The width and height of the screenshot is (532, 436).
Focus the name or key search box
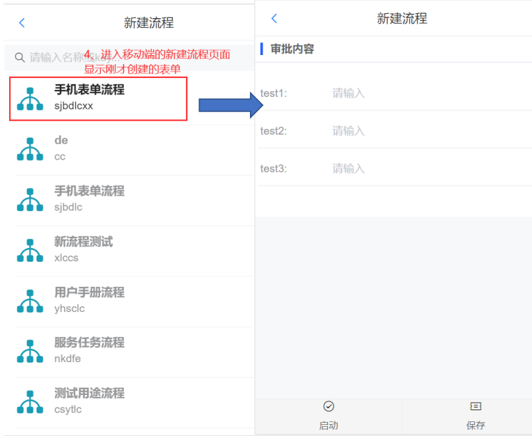[130, 57]
